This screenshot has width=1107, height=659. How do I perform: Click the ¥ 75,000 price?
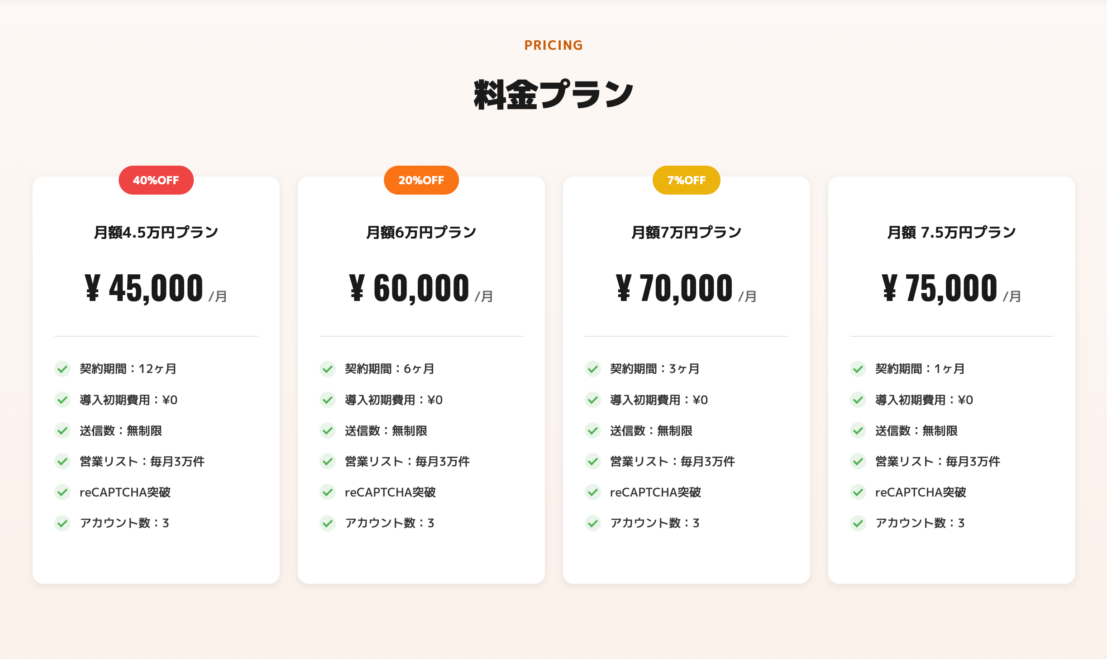point(940,288)
